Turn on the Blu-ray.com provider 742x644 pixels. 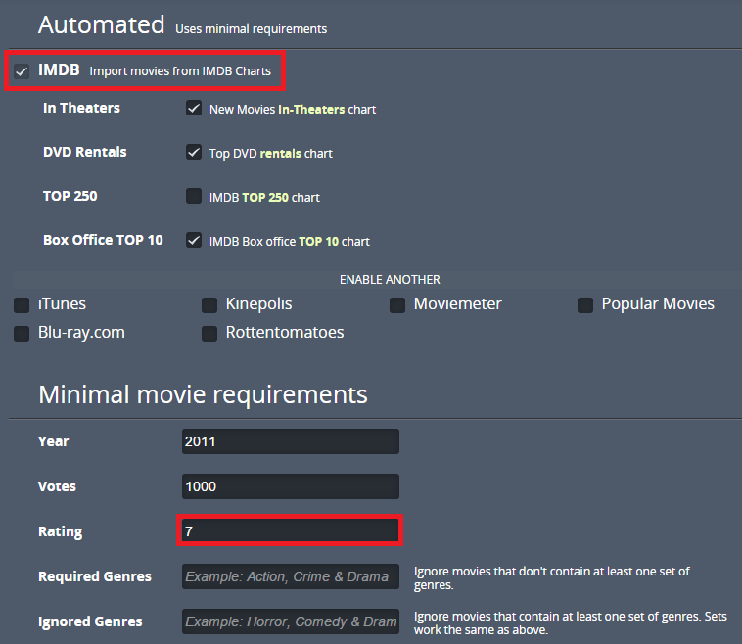point(22,334)
